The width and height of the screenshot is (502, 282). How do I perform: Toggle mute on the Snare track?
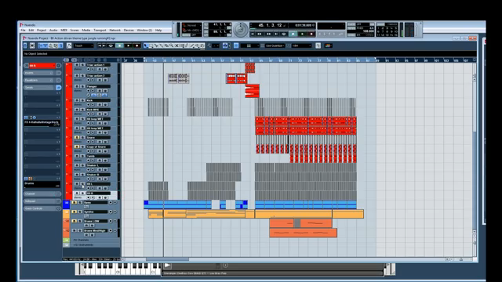(77, 138)
